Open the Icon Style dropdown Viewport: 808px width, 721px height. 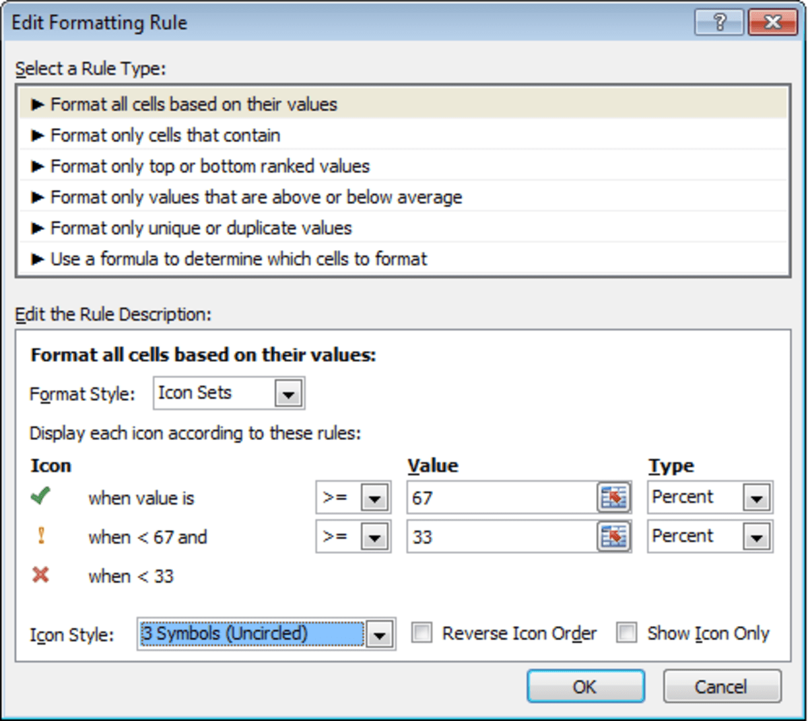tap(379, 633)
